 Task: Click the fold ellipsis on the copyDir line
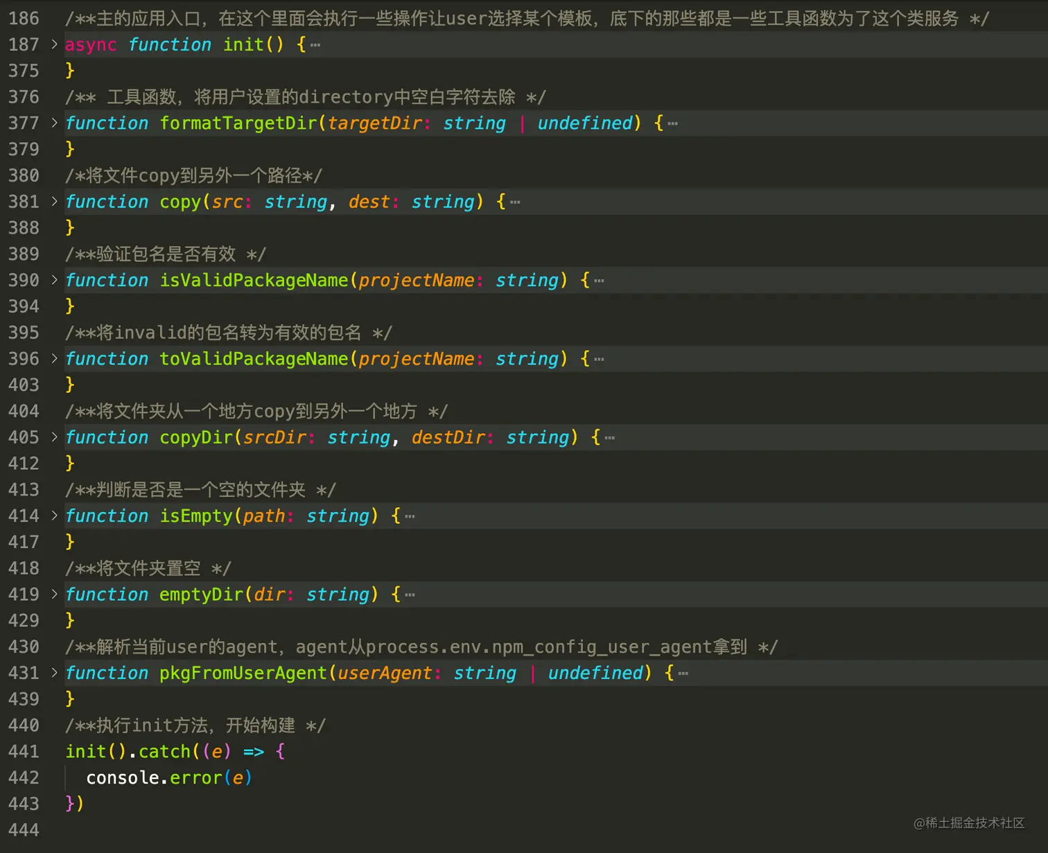[609, 438]
